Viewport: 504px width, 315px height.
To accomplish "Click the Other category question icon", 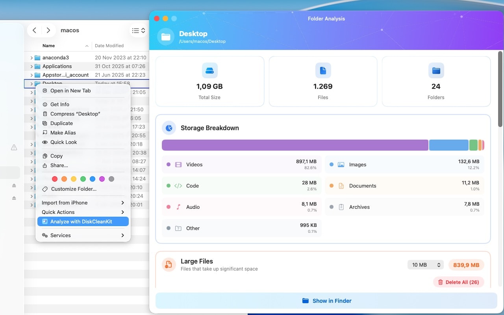I will (x=178, y=228).
